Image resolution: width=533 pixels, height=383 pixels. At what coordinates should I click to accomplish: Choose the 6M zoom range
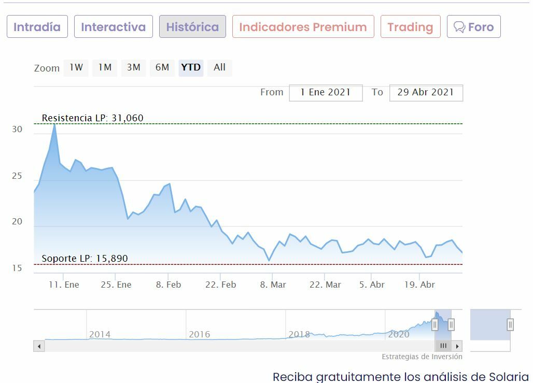162,67
